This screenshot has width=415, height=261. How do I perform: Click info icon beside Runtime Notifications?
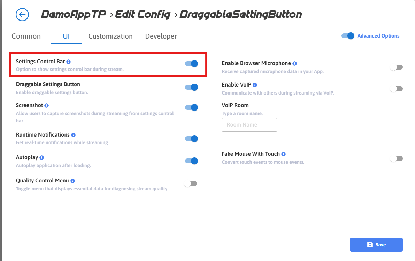pos(74,135)
